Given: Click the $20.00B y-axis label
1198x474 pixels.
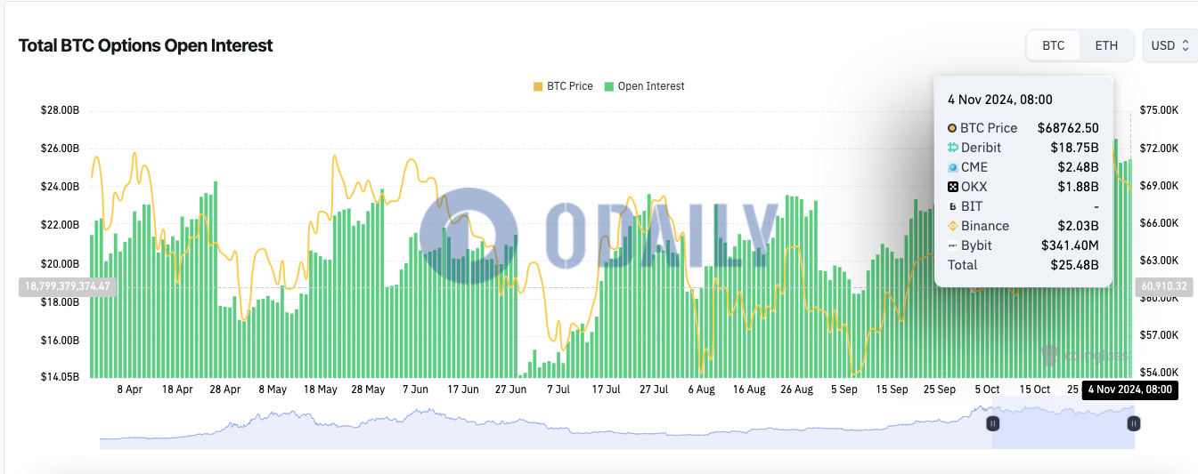Looking at the screenshot, I should click(x=61, y=264).
